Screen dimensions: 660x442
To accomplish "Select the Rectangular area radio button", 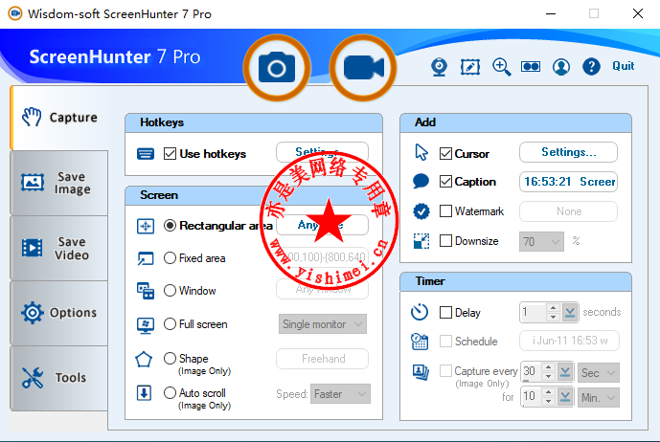I will (171, 226).
